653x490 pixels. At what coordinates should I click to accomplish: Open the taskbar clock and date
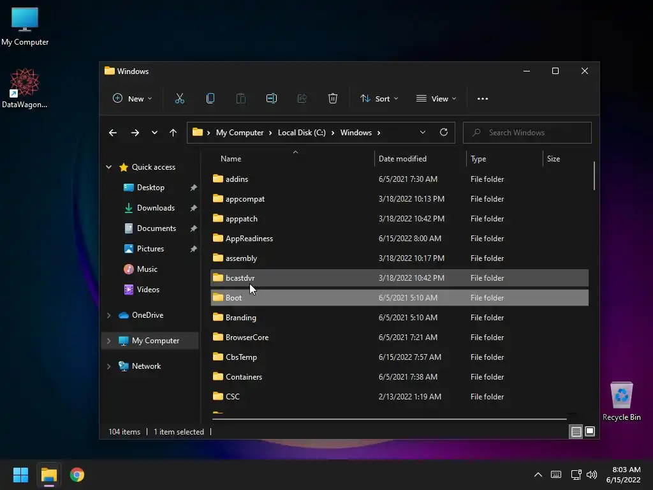click(624, 475)
